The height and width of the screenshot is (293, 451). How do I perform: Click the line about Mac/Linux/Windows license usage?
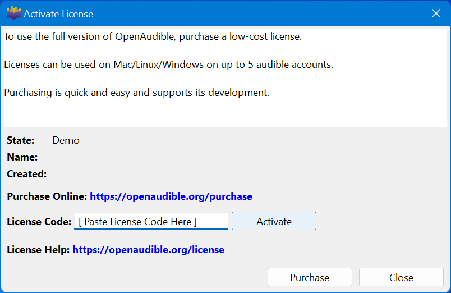[168, 65]
